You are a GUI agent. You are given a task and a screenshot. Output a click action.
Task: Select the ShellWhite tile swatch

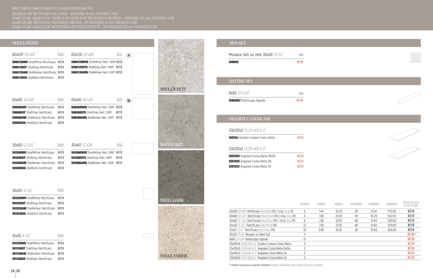click(181, 66)
